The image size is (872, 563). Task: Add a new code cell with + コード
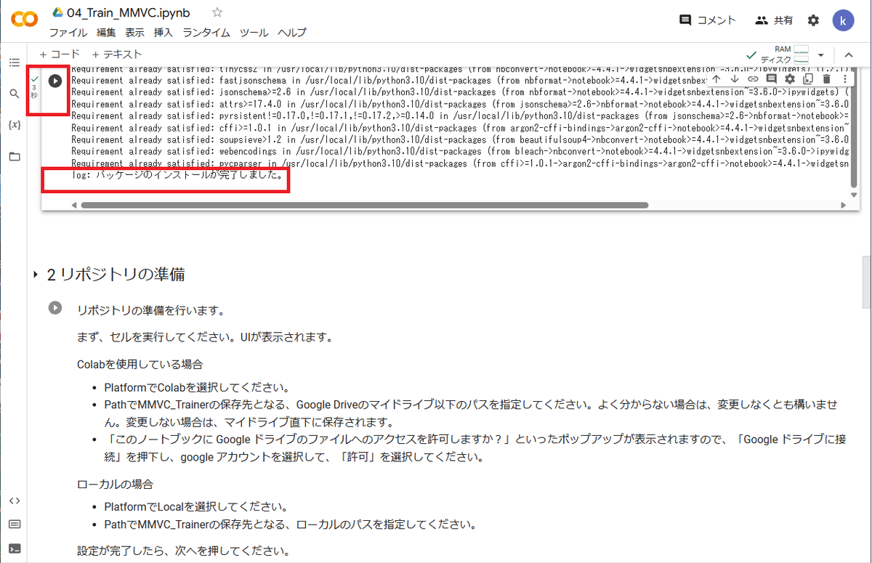tap(60, 54)
